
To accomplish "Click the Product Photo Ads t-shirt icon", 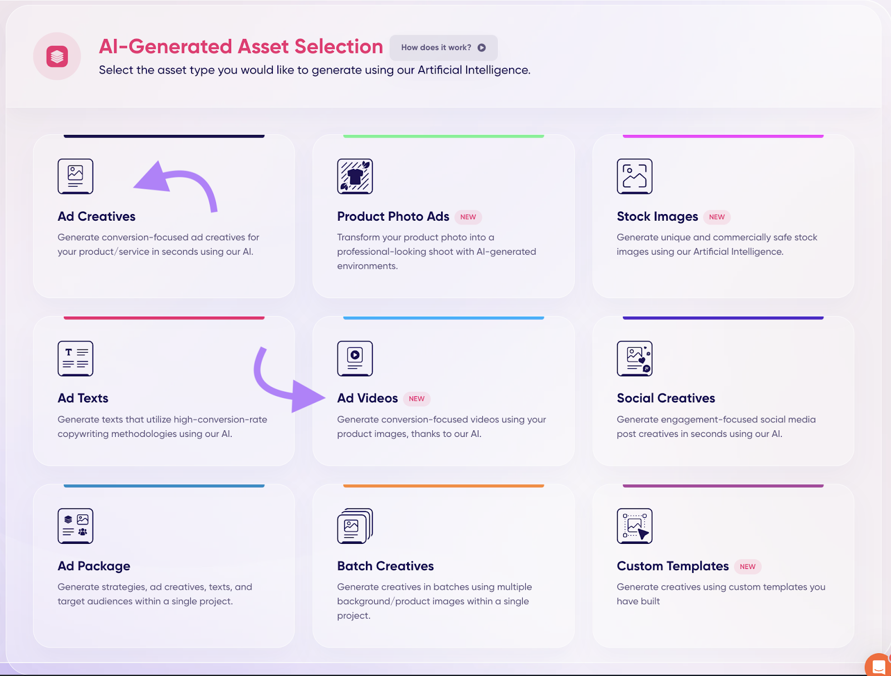I will (x=355, y=176).
